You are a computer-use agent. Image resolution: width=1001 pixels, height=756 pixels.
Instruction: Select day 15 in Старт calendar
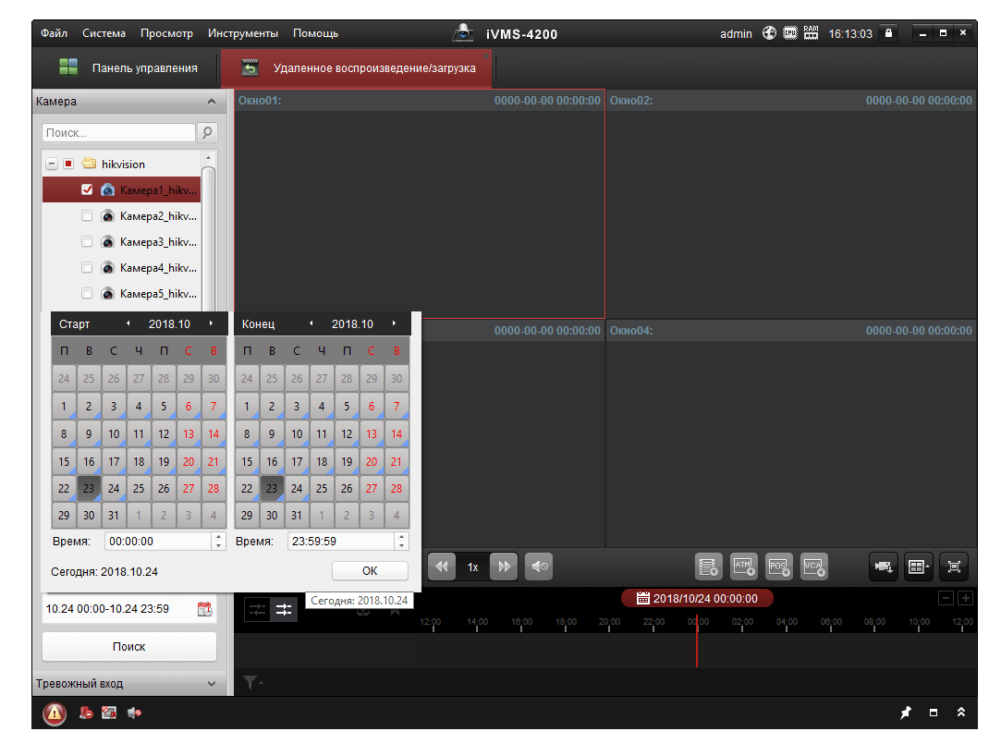64,461
